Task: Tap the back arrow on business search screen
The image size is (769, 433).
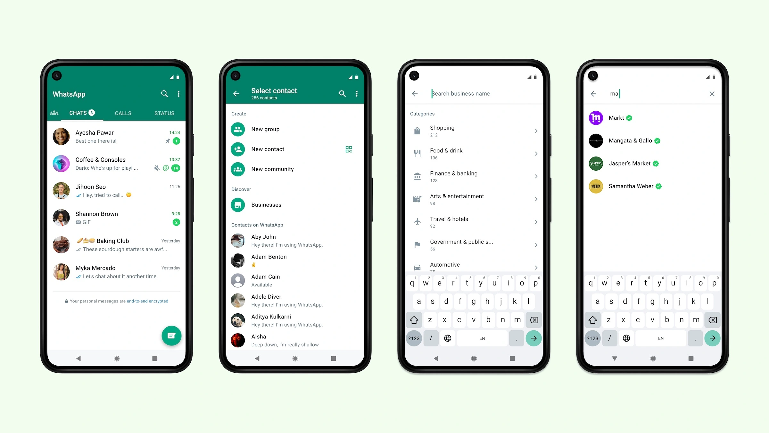Action: point(415,94)
